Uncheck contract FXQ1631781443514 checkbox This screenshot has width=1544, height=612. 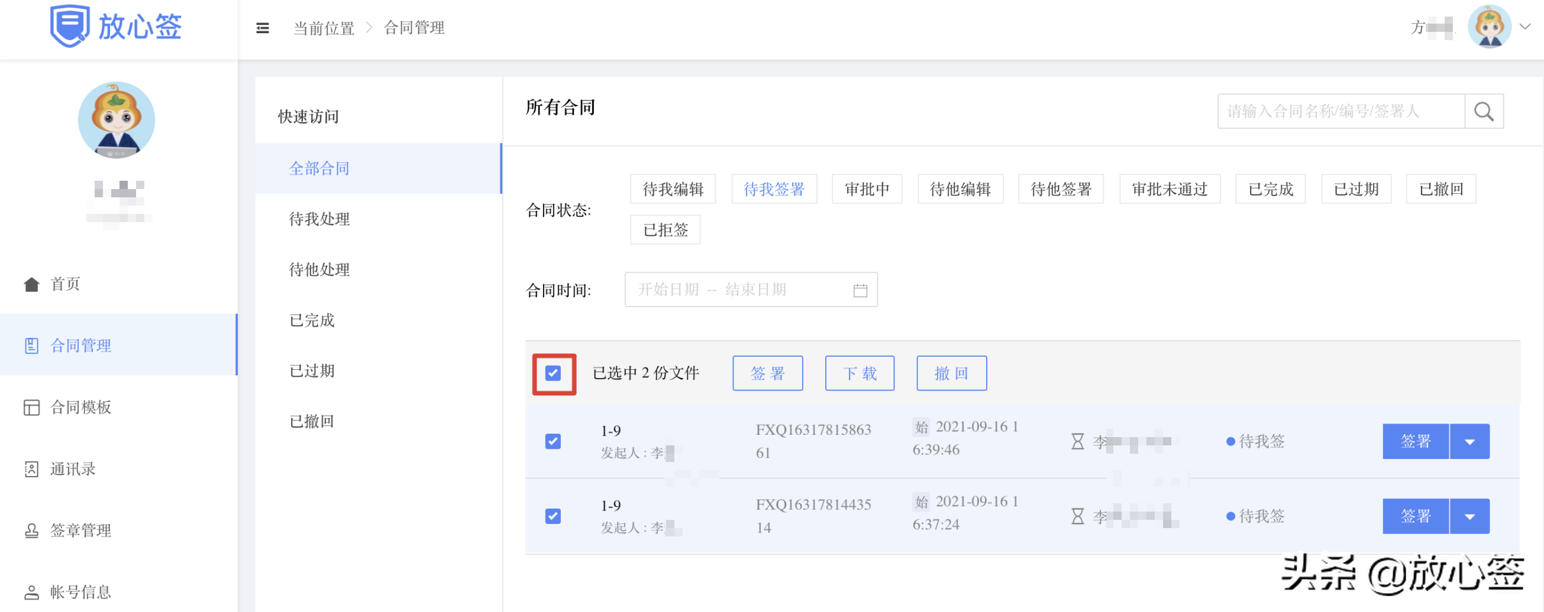pos(553,516)
